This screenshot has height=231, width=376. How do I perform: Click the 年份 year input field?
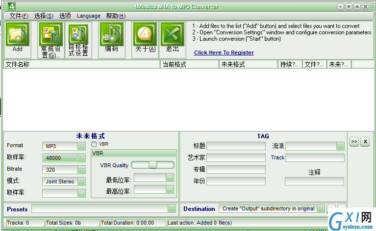pos(236,181)
